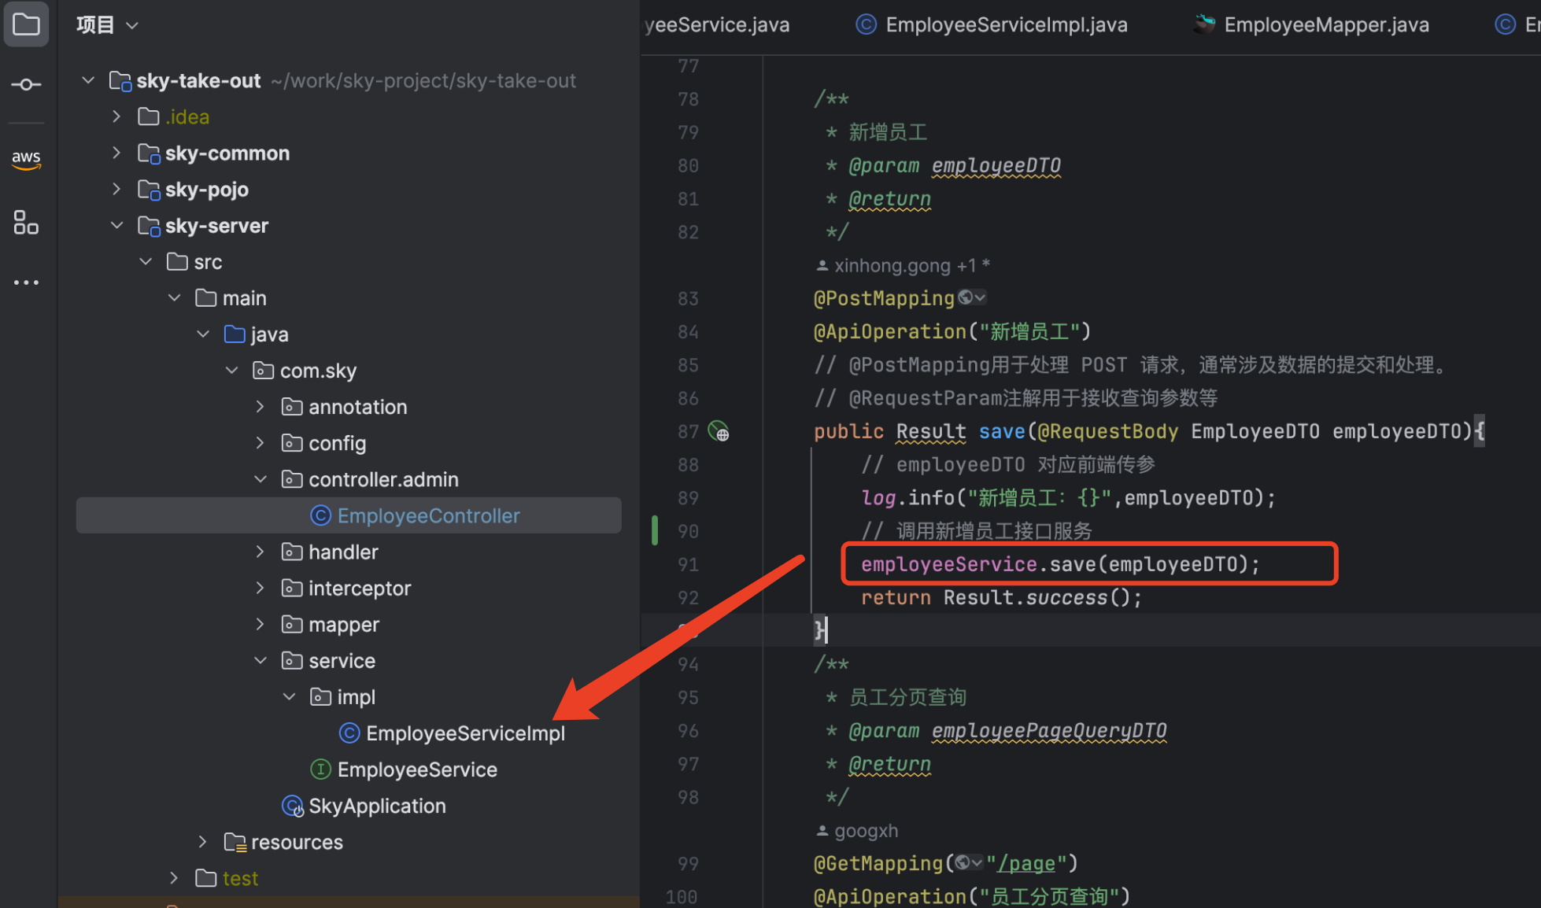Click the globe icon inside @GetMapping
This screenshot has height=908, width=1541.
tap(962, 863)
